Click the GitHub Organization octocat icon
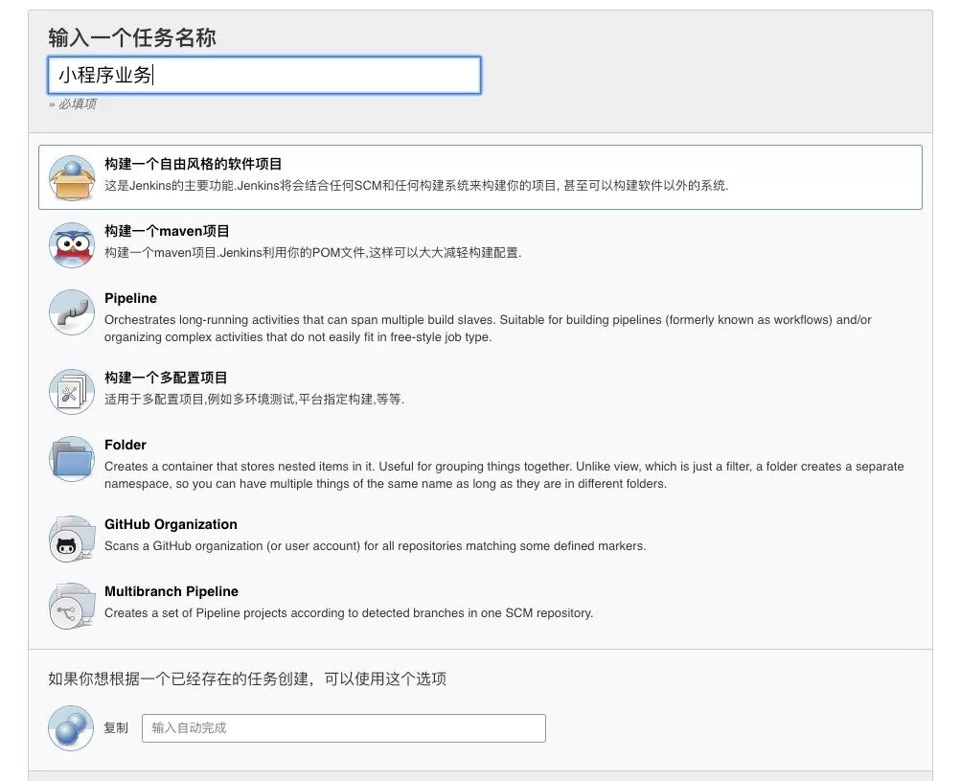 [x=72, y=539]
